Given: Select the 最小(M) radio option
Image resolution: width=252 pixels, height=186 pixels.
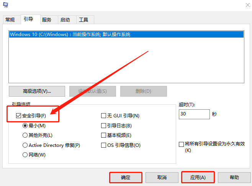Looking at the screenshot, I should point(25,125).
